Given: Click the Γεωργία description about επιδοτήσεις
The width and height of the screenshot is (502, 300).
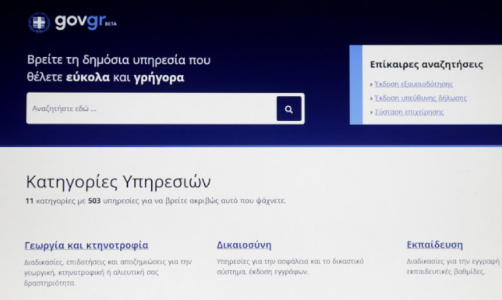Looking at the screenshot, I should pos(108,272).
